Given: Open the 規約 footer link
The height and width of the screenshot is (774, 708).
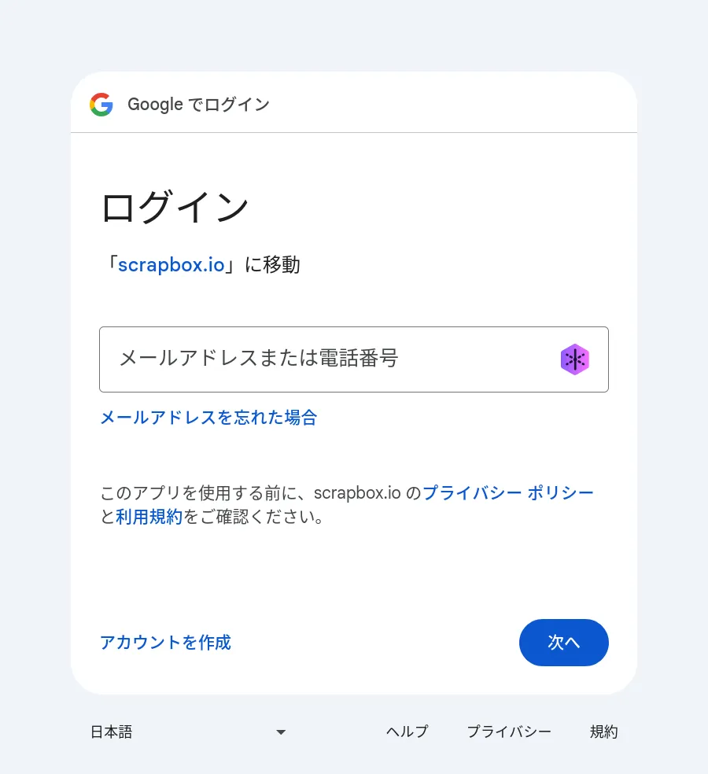Looking at the screenshot, I should click(604, 732).
